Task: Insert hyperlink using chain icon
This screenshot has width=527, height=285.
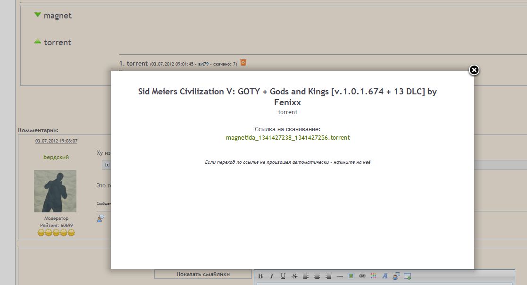Action: click(362, 276)
